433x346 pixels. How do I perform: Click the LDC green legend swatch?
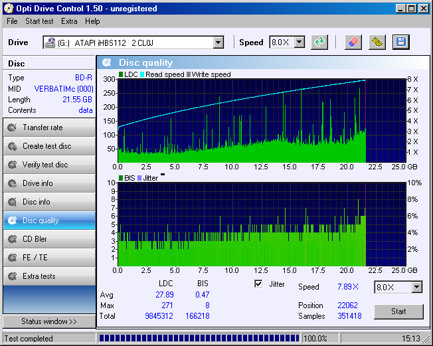pos(121,74)
